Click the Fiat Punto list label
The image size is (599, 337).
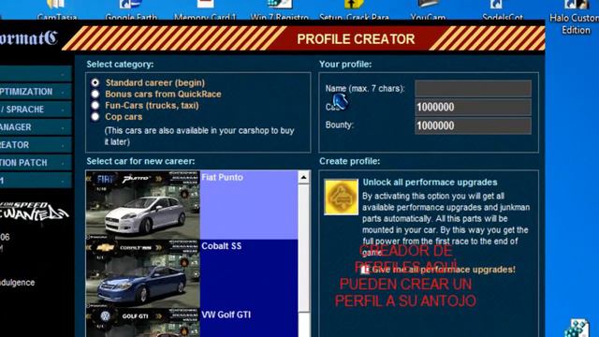tap(223, 177)
